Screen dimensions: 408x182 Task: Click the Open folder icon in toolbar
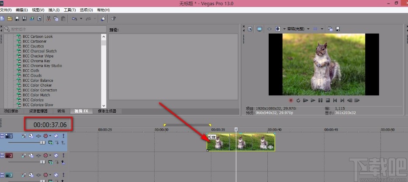pos(10,19)
